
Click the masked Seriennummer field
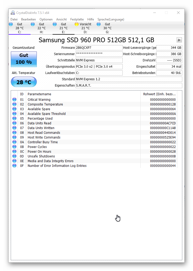(99, 54)
